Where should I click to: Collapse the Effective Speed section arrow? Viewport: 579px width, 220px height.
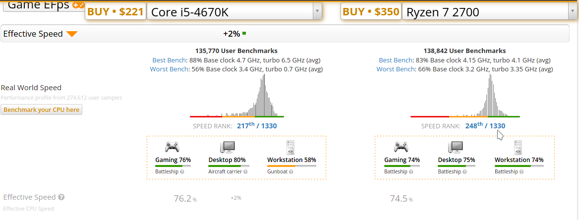coord(72,34)
